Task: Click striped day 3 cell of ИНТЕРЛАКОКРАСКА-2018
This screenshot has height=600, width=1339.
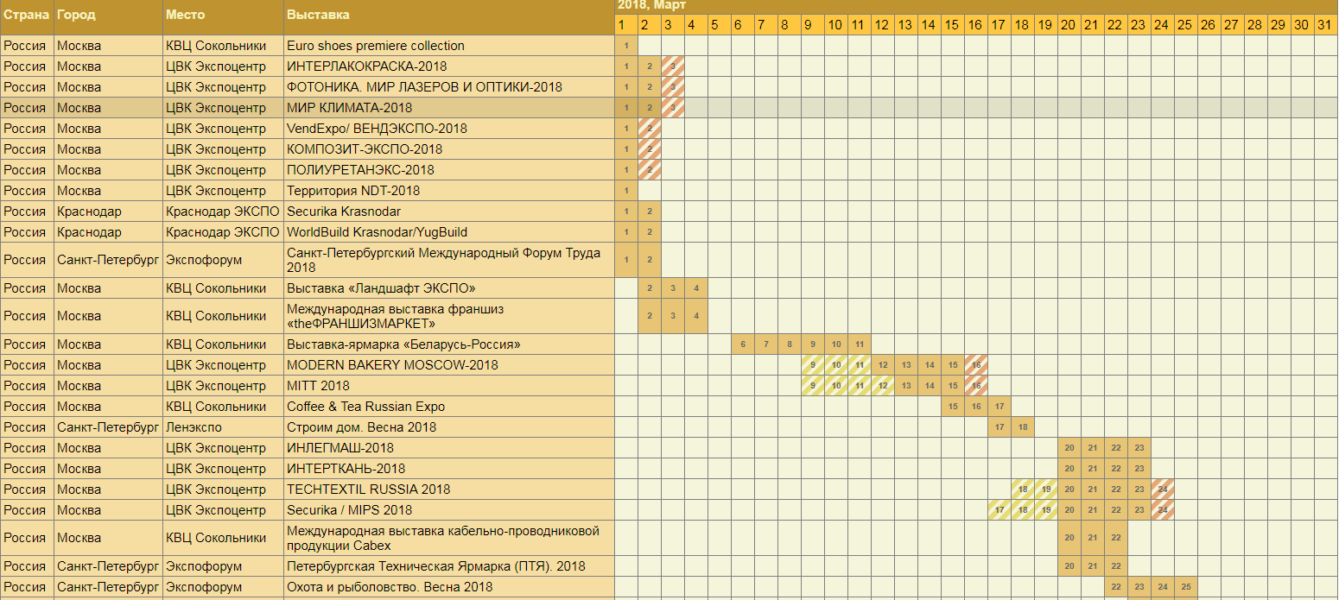Action: coord(672,66)
